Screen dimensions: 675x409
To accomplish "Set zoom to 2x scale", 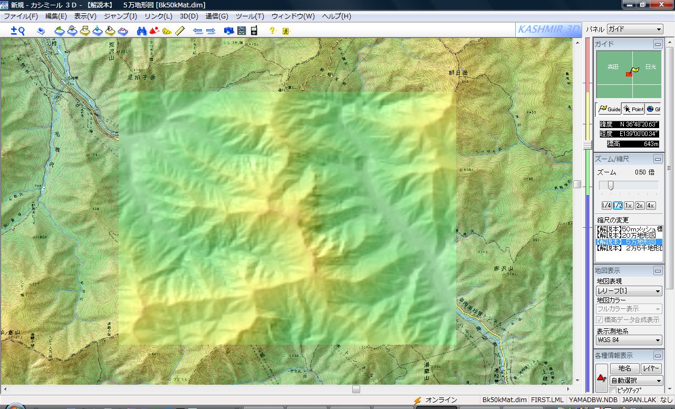I will 640,206.
